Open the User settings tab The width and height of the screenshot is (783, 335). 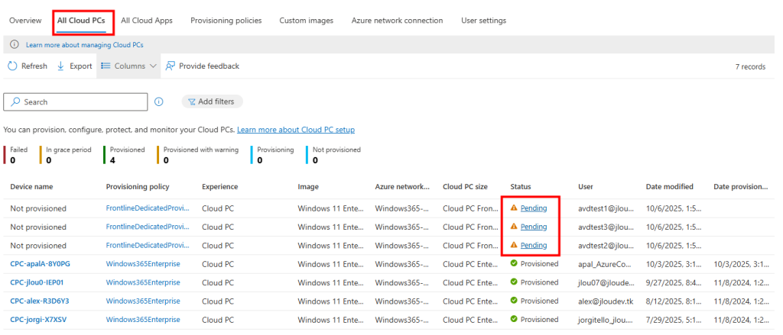point(483,21)
